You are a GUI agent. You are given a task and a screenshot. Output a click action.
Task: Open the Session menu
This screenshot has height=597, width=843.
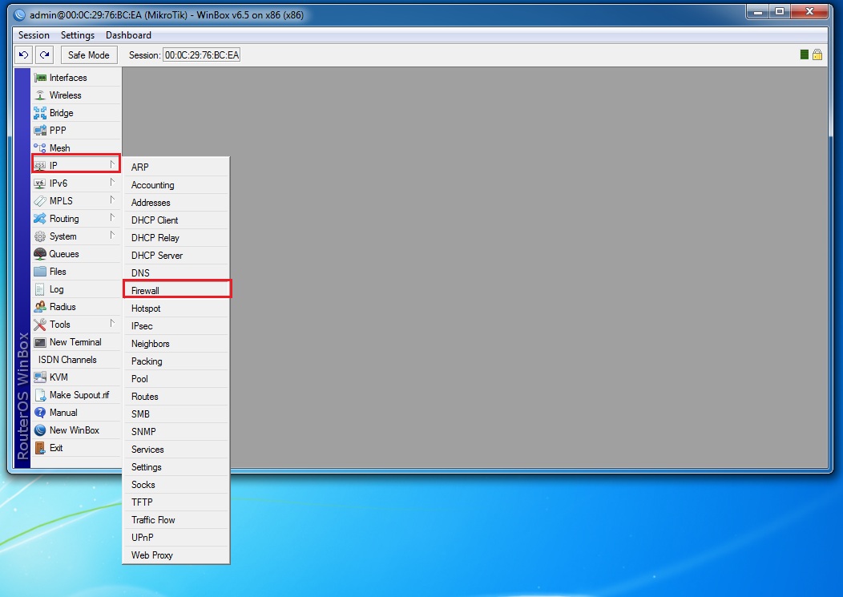coord(34,35)
